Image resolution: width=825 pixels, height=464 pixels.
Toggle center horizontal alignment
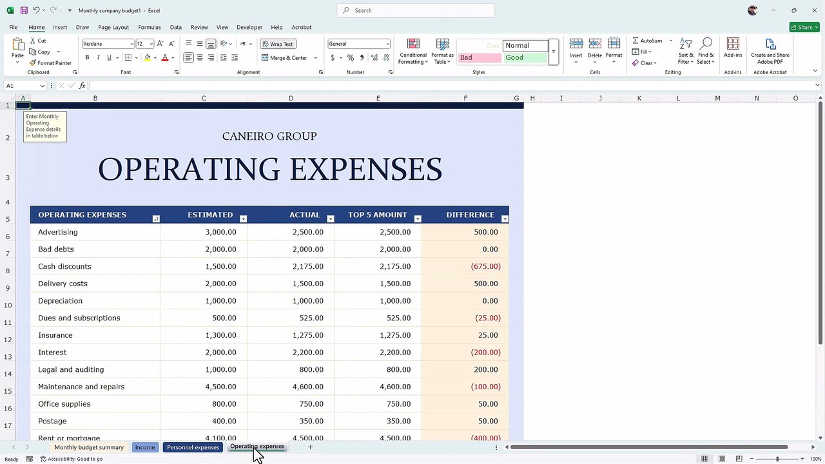click(x=200, y=57)
